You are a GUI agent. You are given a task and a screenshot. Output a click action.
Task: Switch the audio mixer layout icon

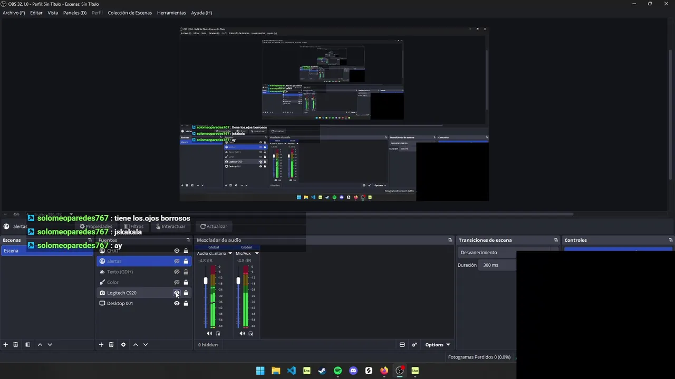pyautogui.click(x=402, y=345)
